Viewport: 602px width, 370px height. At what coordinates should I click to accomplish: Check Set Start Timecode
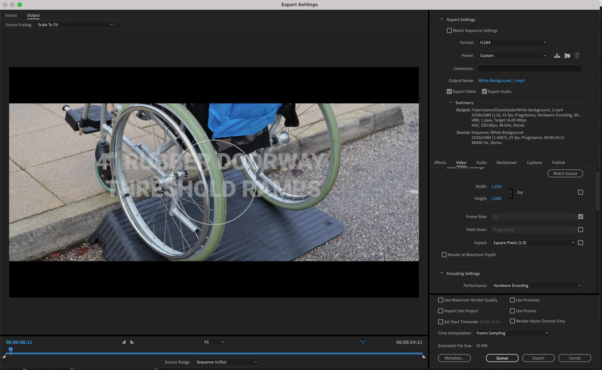tap(441, 322)
